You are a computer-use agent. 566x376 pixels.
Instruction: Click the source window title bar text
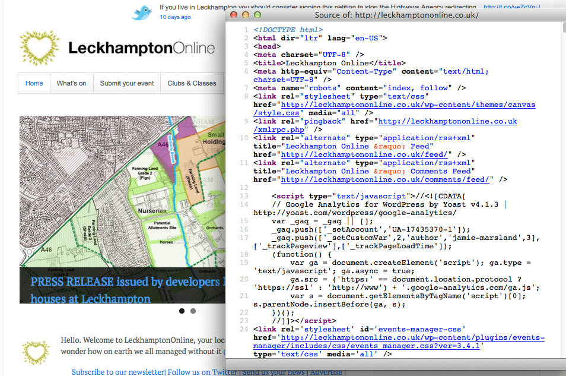(x=397, y=15)
